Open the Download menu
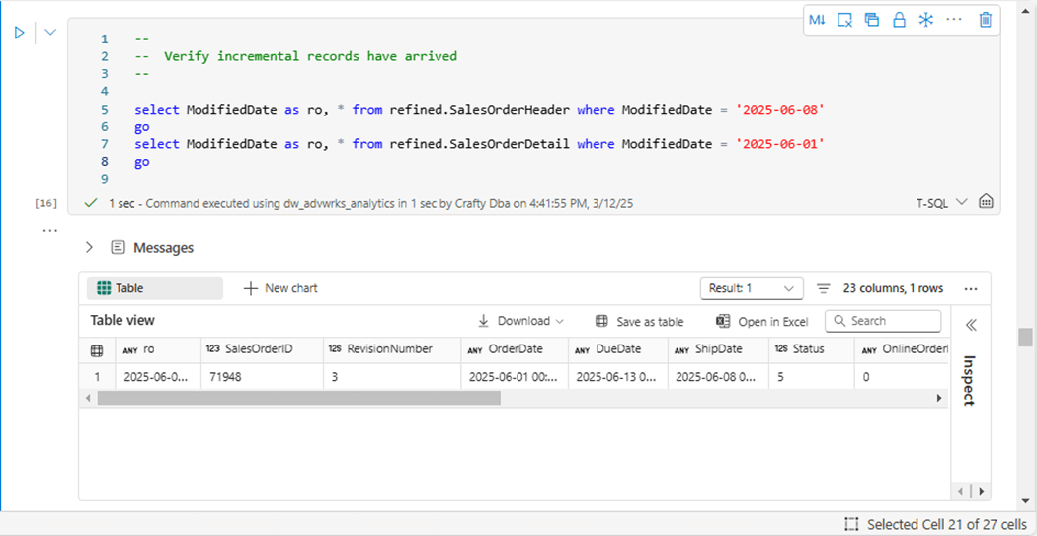Screen dimensions: 1037x536 tap(520, 321)
